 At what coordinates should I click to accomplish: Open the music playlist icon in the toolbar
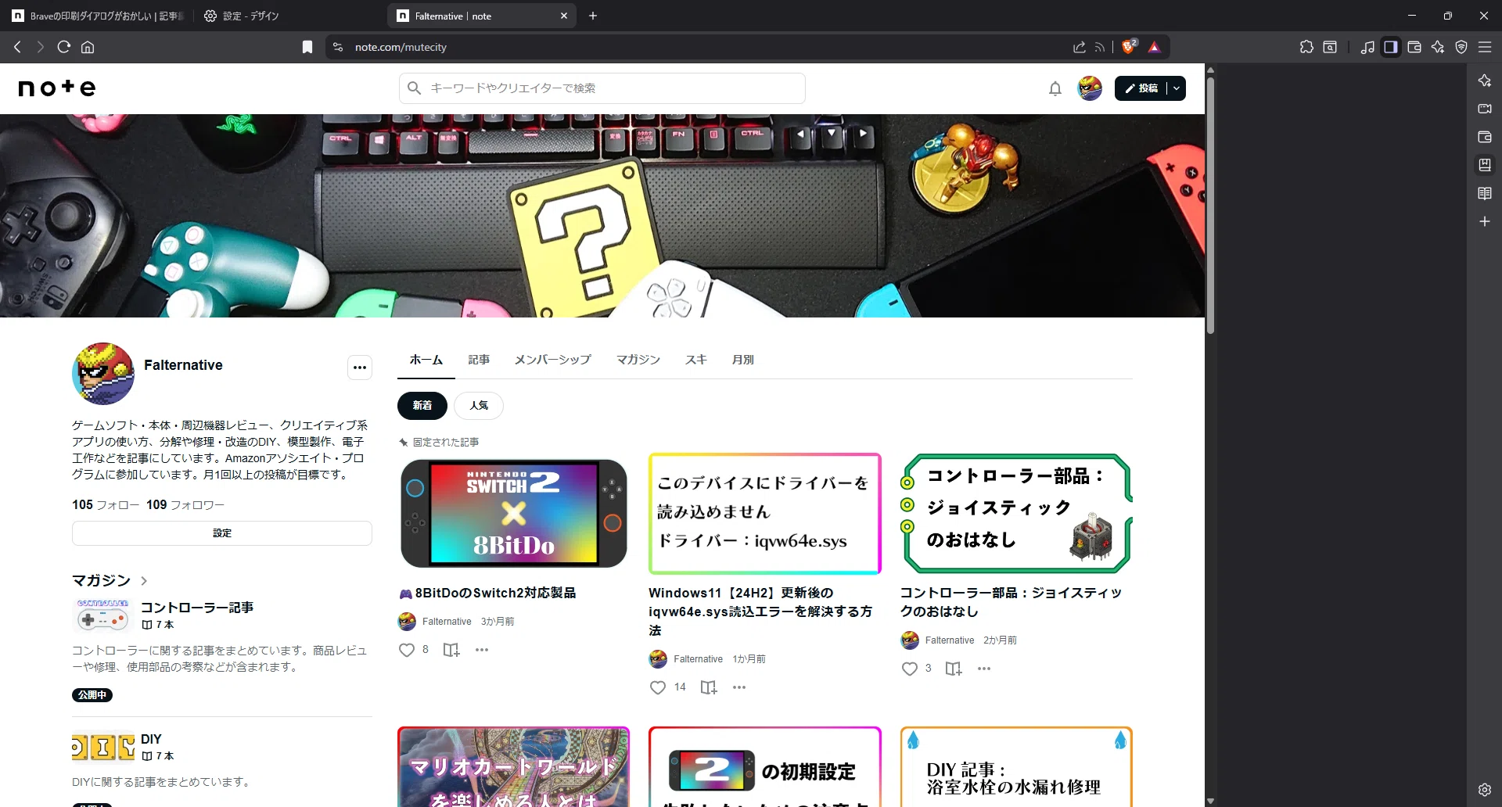[1367, 47]
